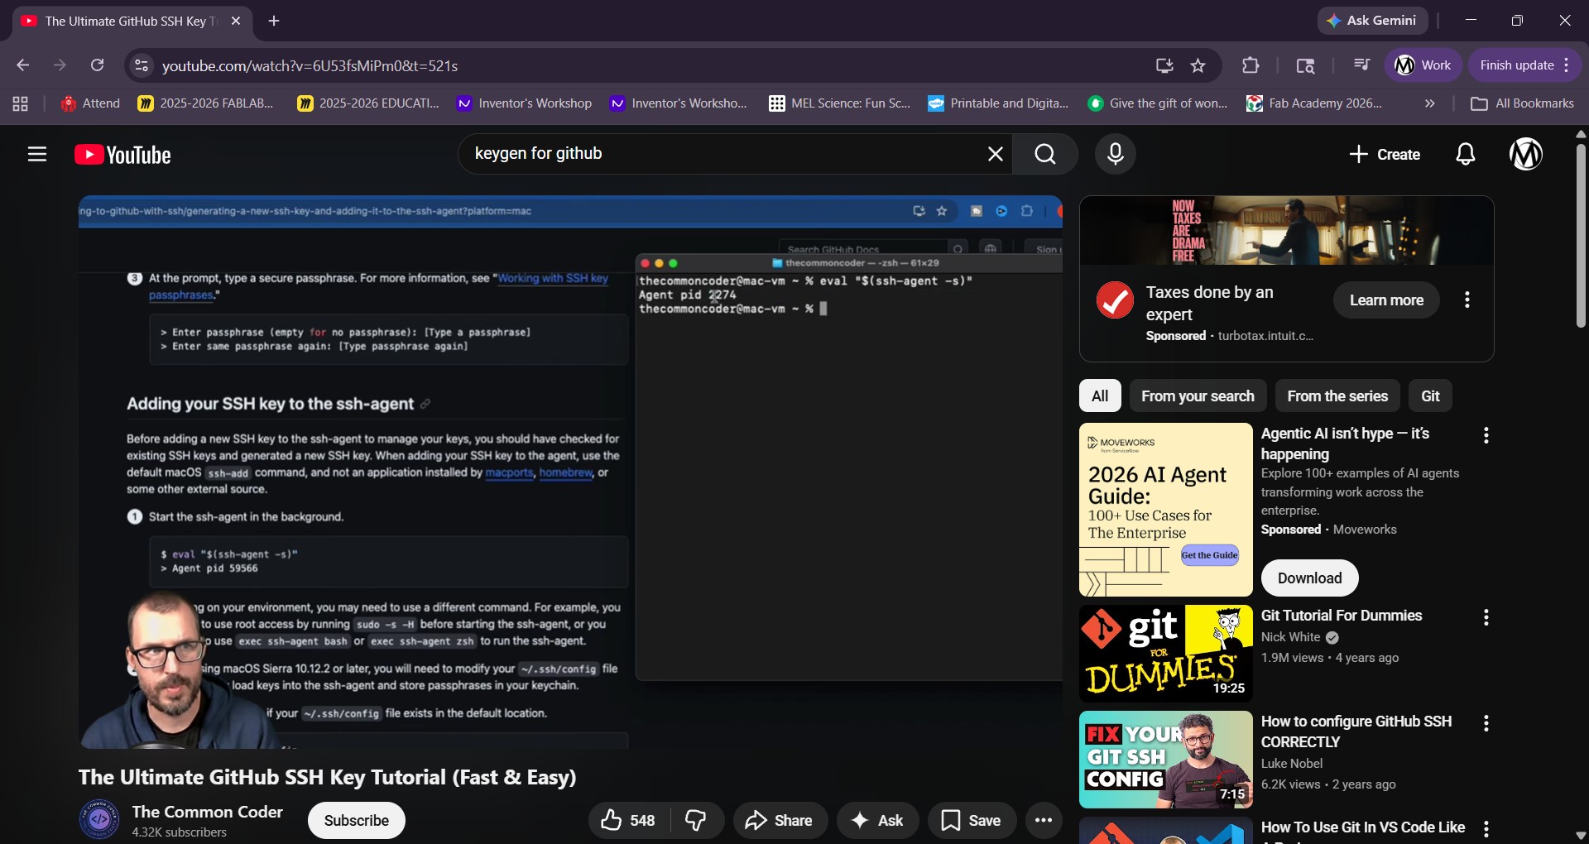1589x844 pixels.
Task: Open the three-dot menu on the TurboTax ad
Action: (1467, 300)
